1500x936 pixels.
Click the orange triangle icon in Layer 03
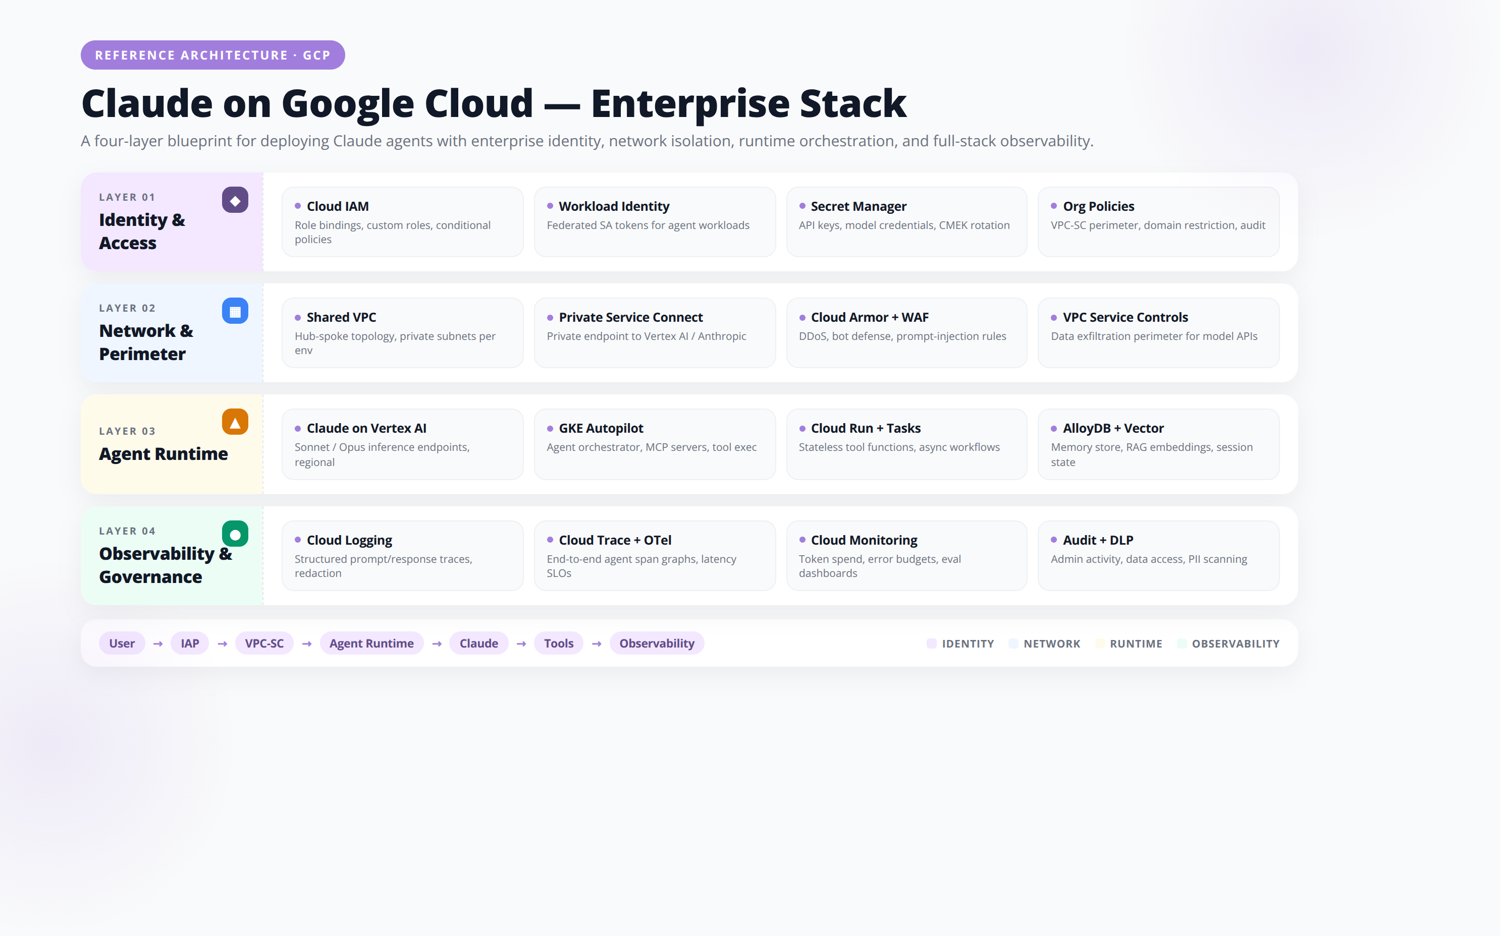[235, 422]
